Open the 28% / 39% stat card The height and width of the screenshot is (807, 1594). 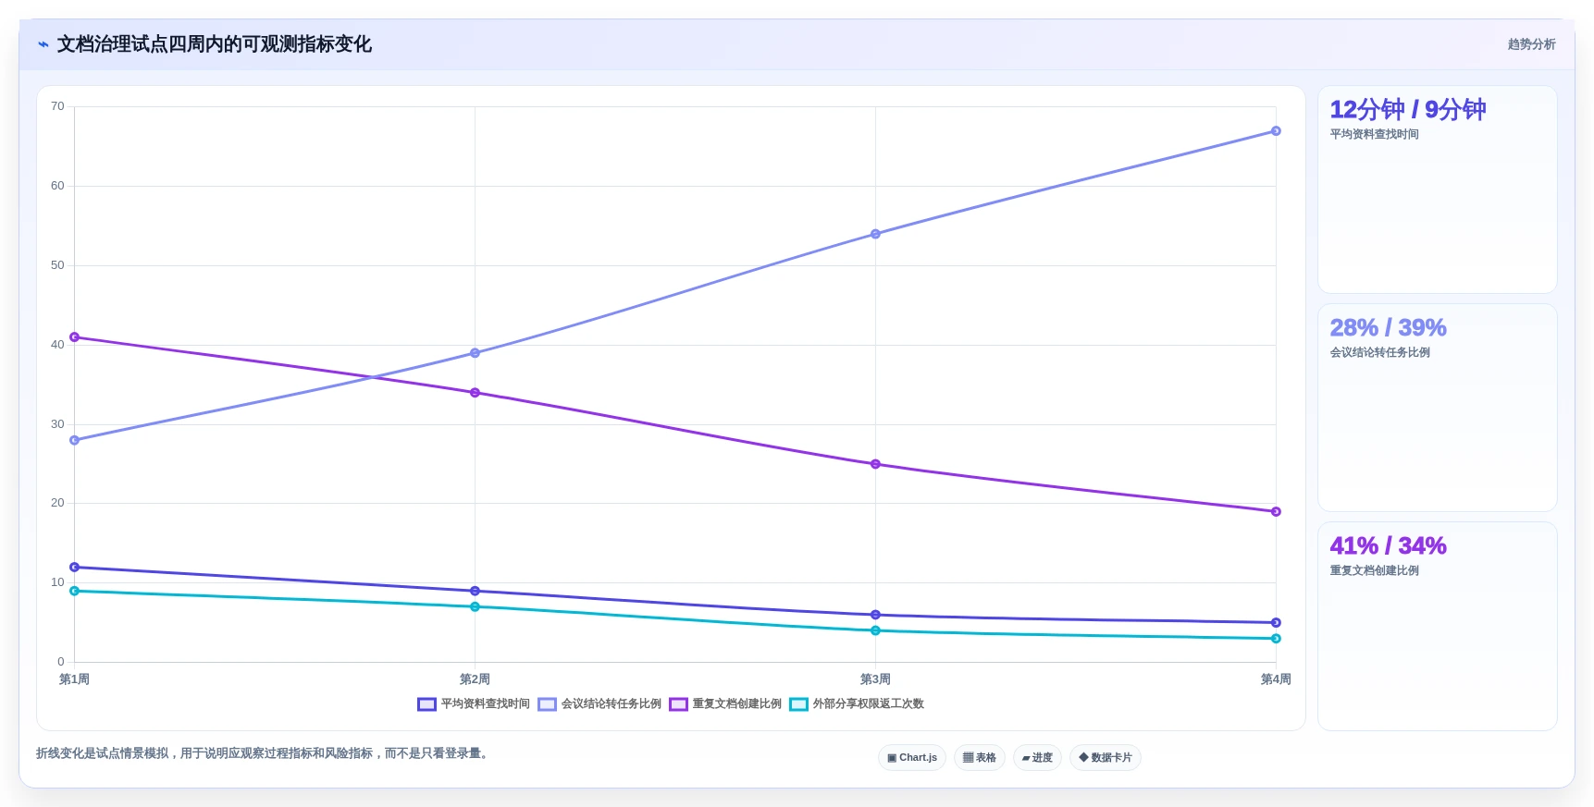point(1438,408)
